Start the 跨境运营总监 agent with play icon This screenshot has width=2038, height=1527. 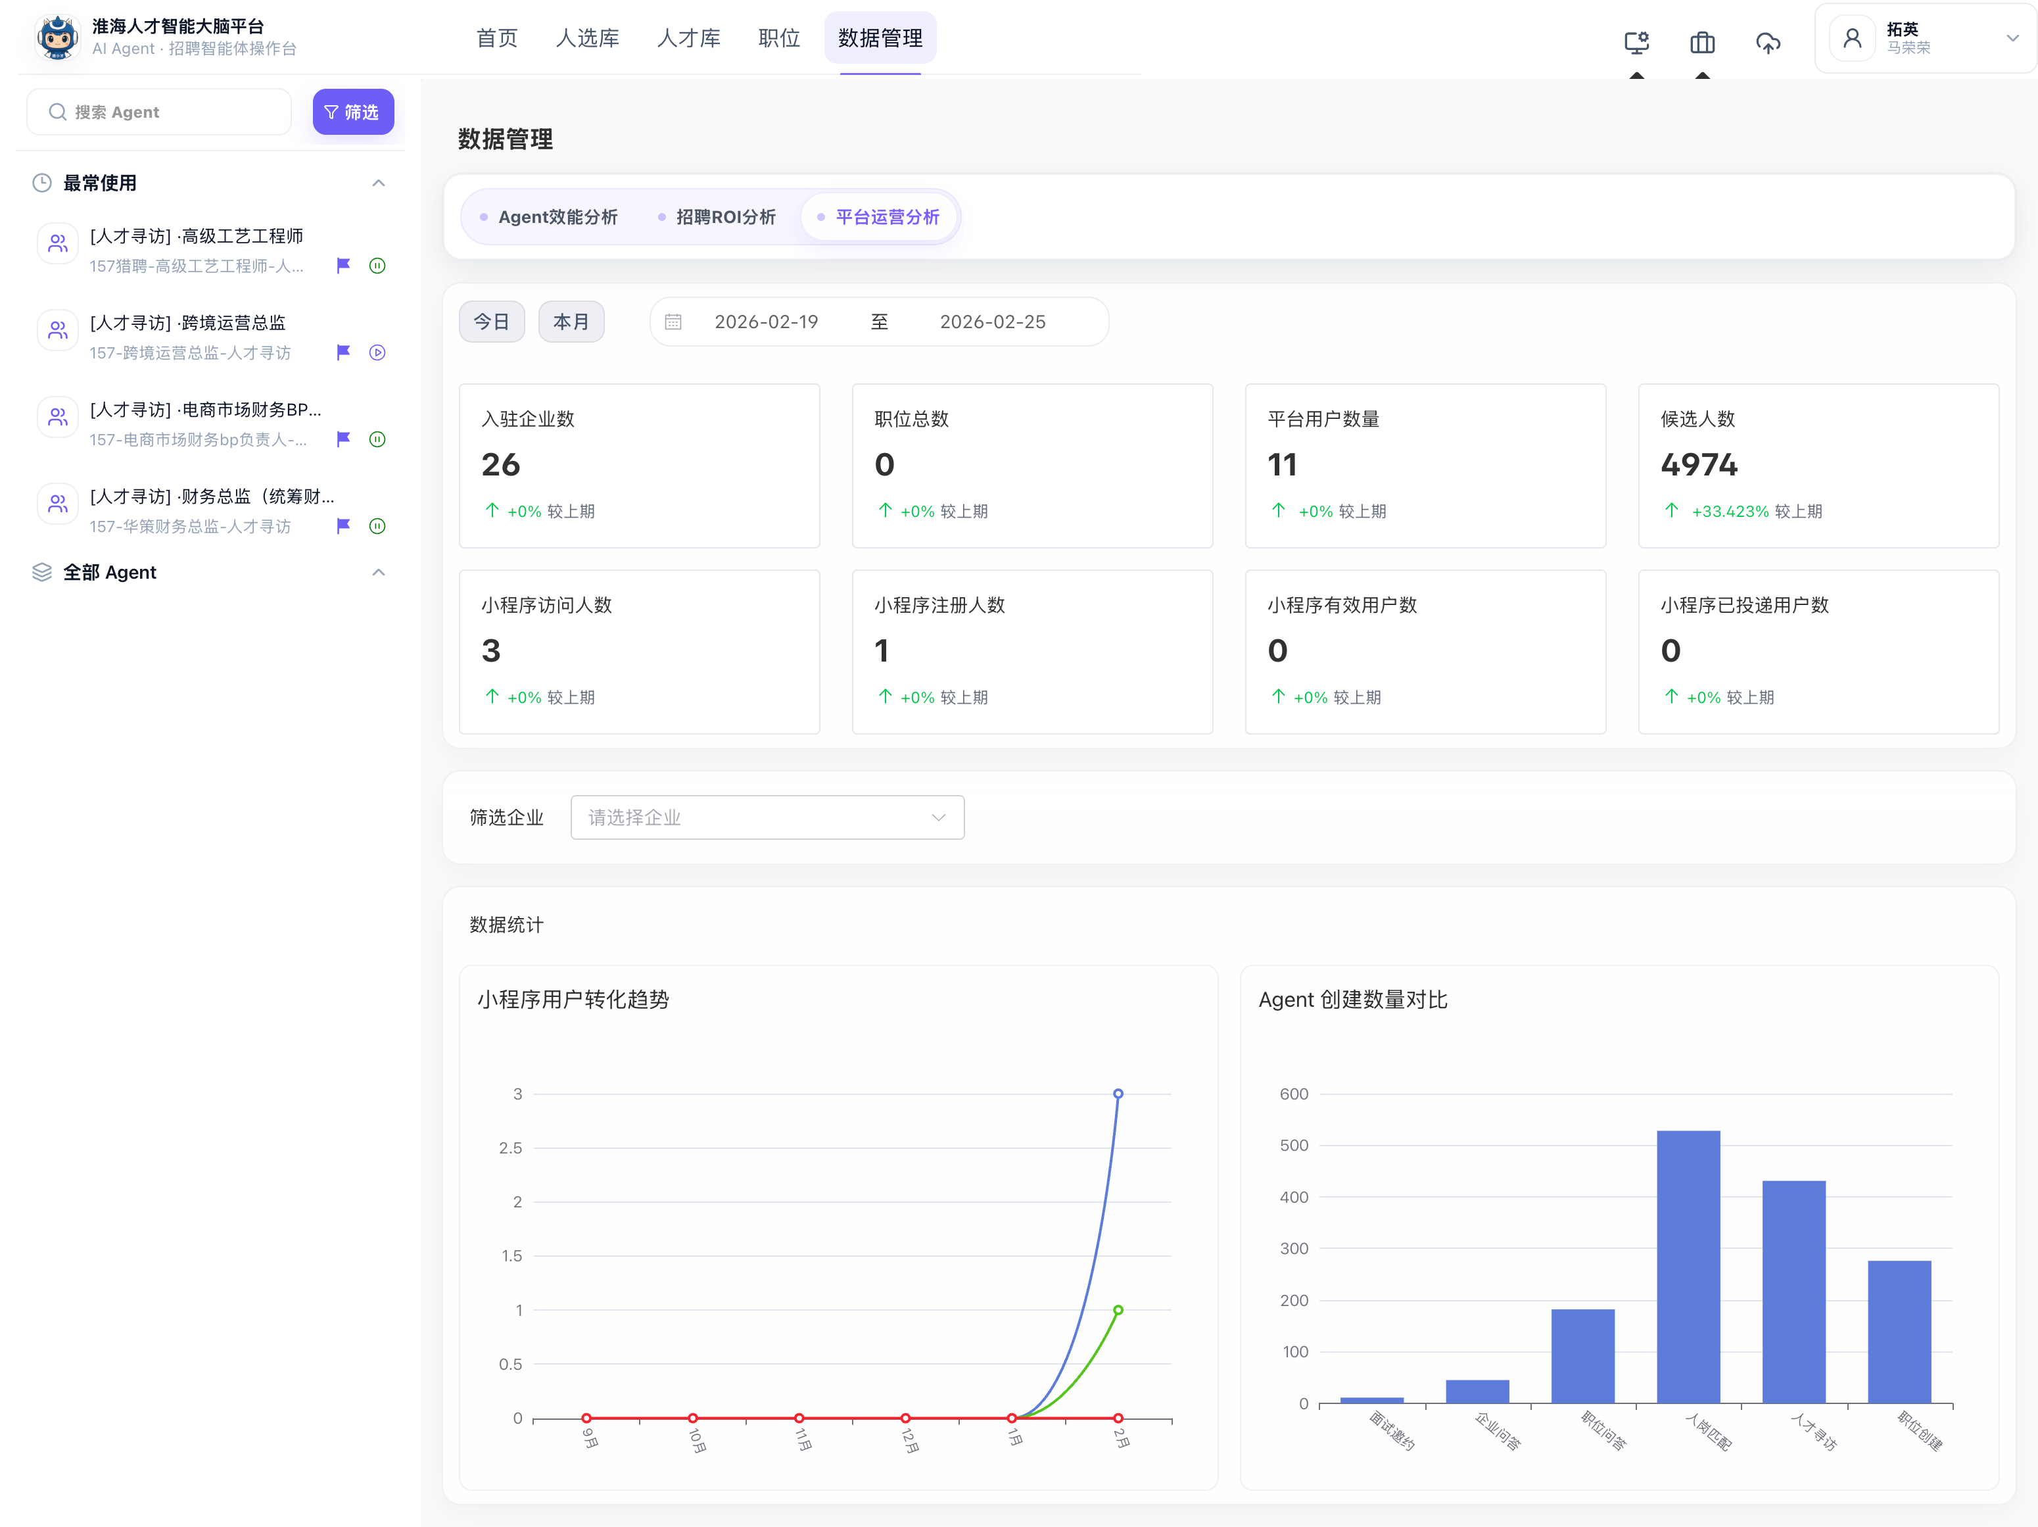click(377, 352)
